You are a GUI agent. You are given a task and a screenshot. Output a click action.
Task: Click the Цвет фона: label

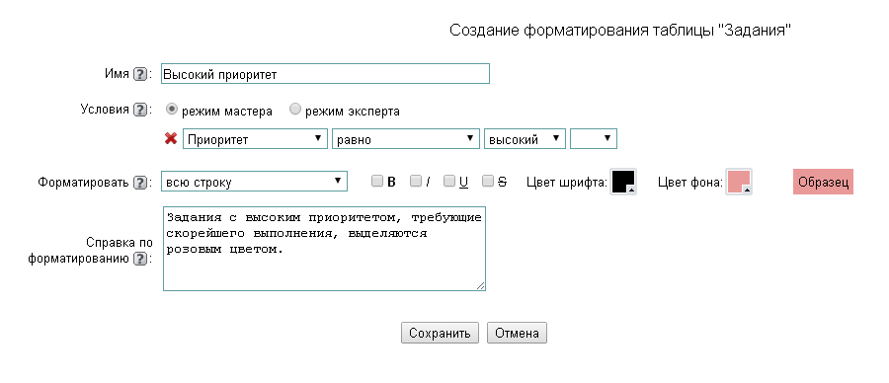pos(690,183)
